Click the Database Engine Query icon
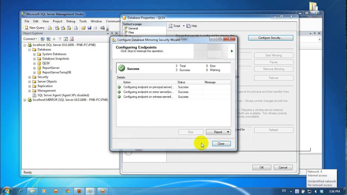This screenshot has height=195, width=347. pyautogui.click(x=50, y=28)
